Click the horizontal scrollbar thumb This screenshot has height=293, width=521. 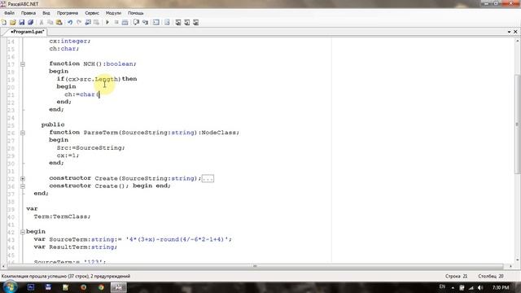(x=255, y=266)
